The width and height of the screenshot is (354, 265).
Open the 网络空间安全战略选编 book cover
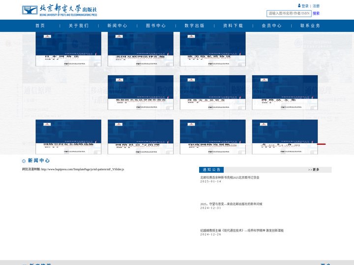(x=68, y=137)
